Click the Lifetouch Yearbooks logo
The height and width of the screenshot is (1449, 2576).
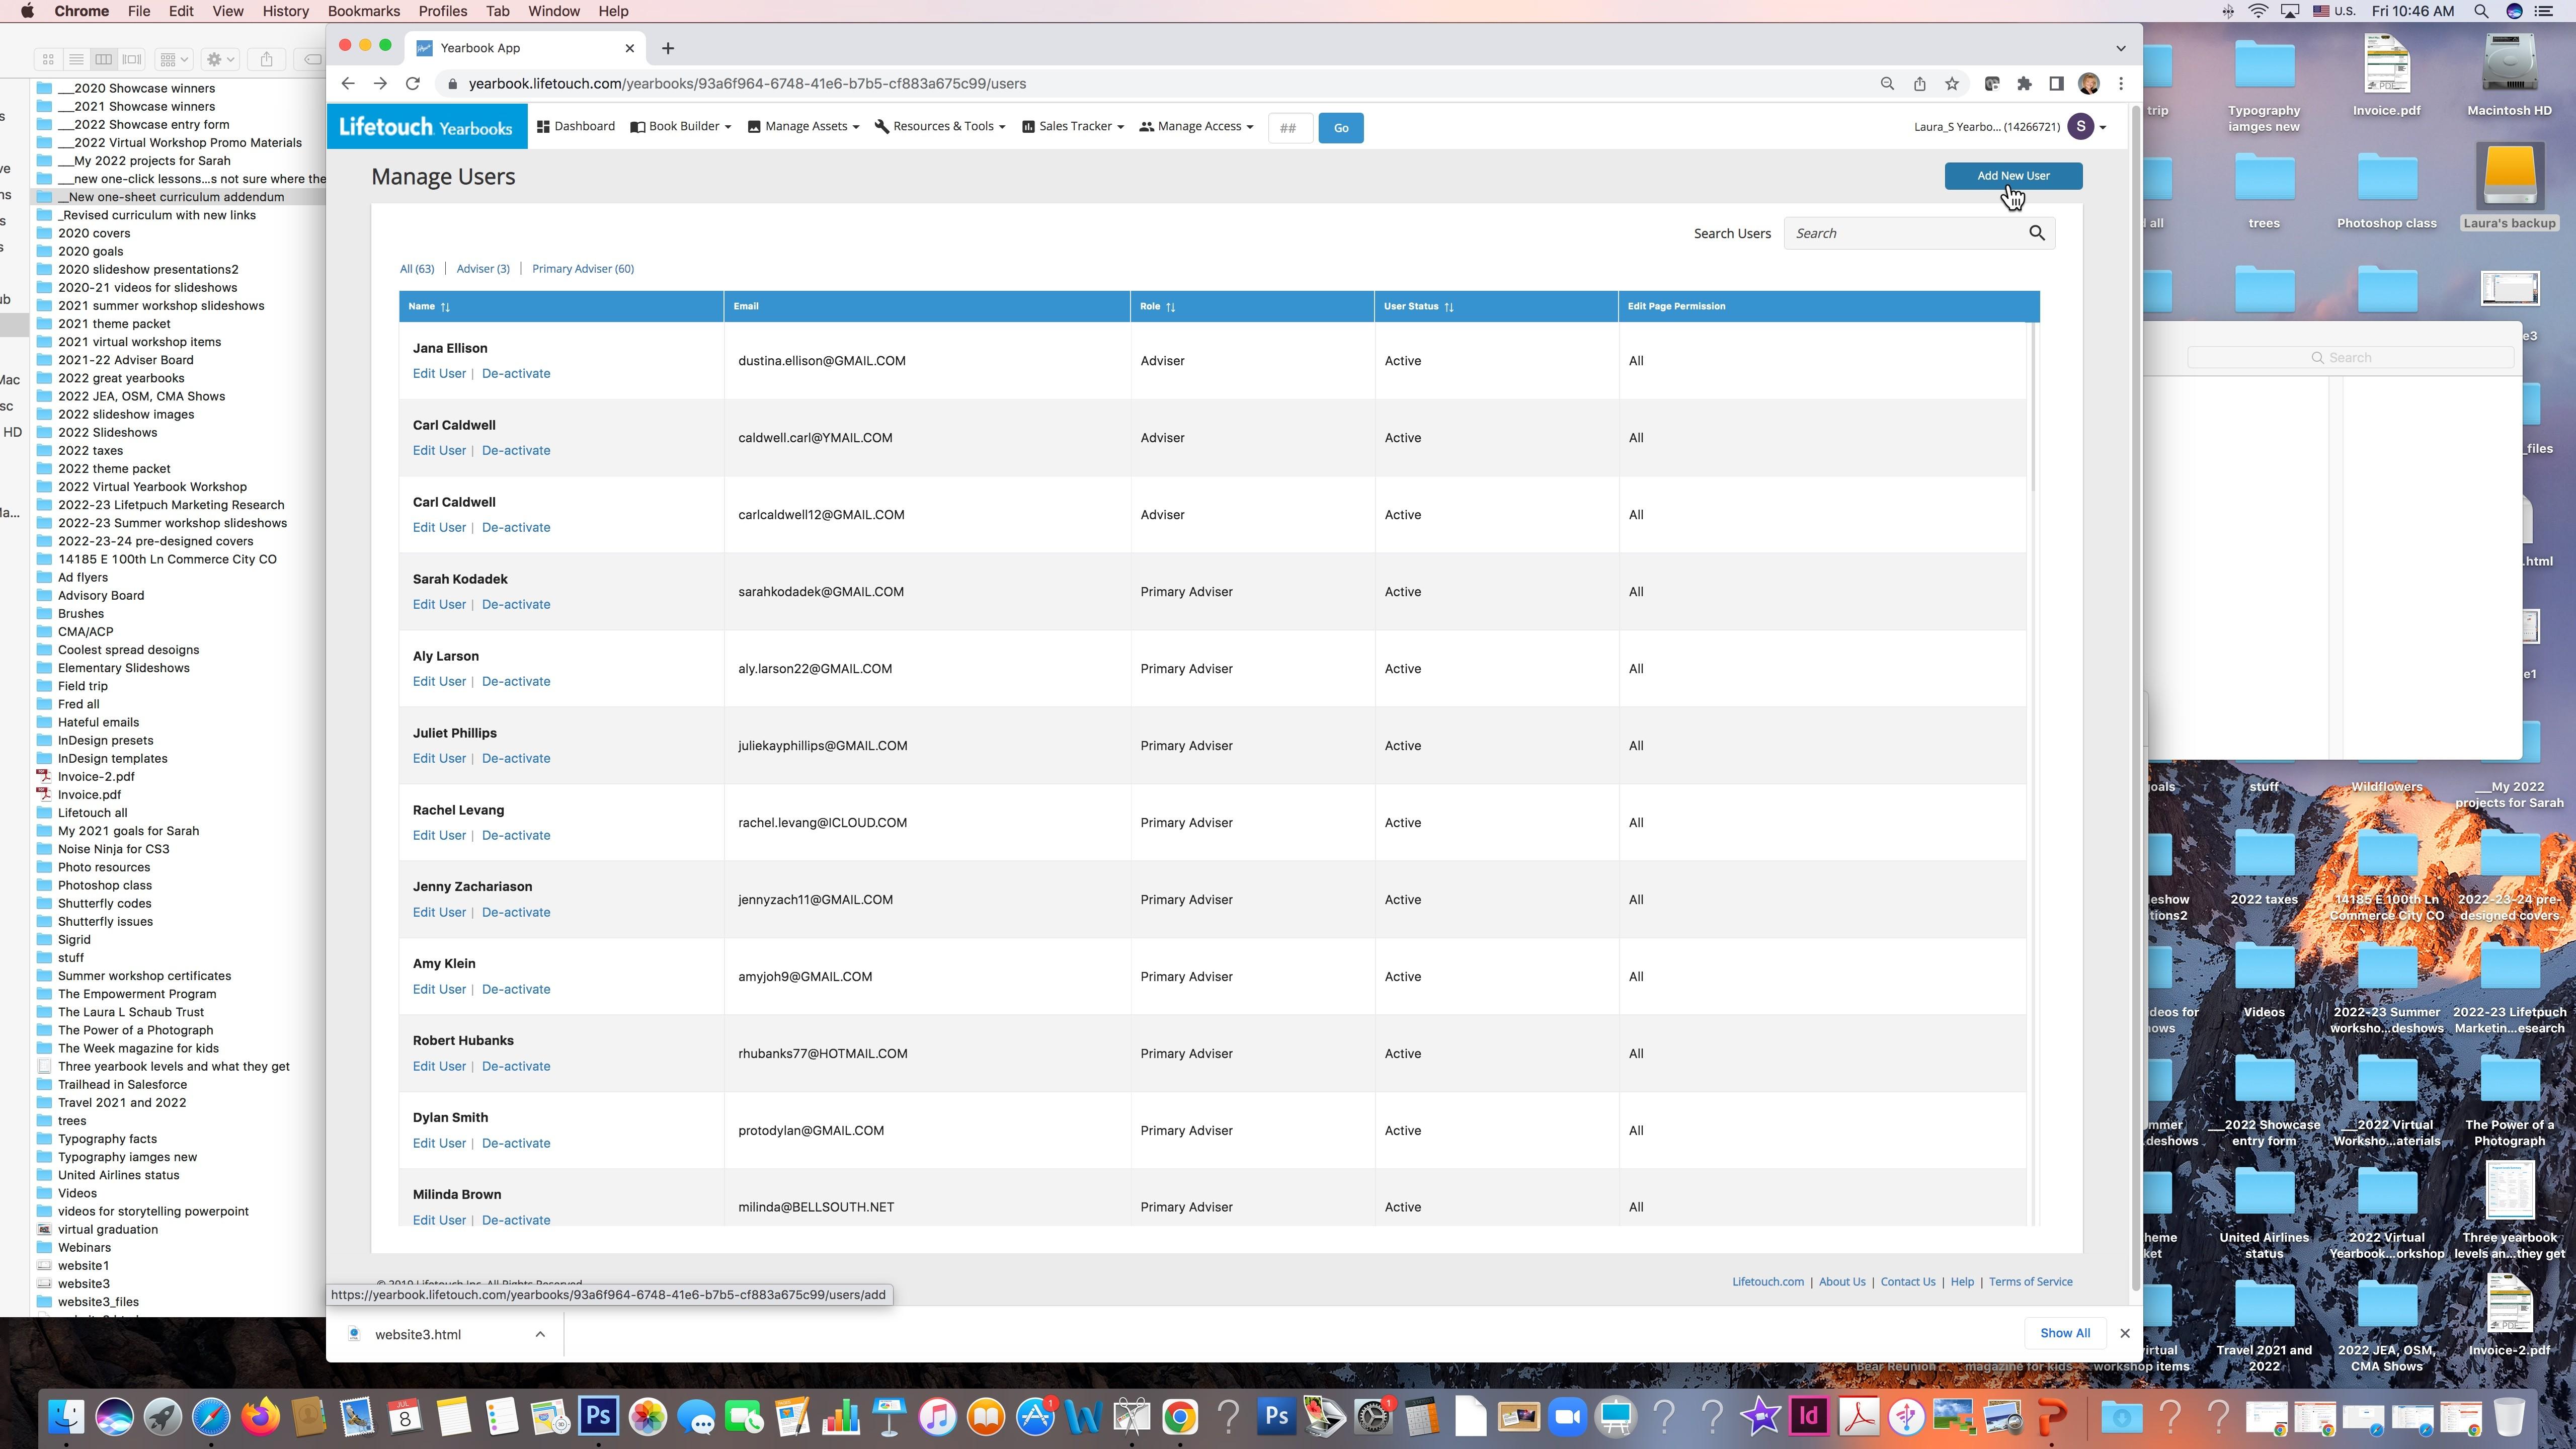point(426,127)
